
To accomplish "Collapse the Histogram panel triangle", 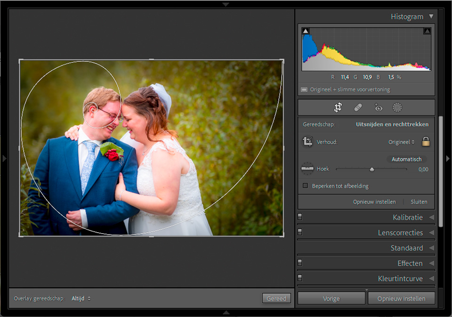I will coord(431,16).
